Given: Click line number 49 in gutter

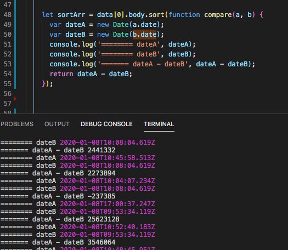Looking at the screenshot, I should (7, 25).
